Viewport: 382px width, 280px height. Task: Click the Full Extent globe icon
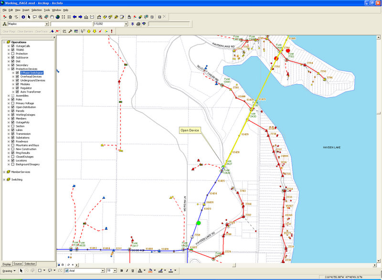tap(57, 17)
